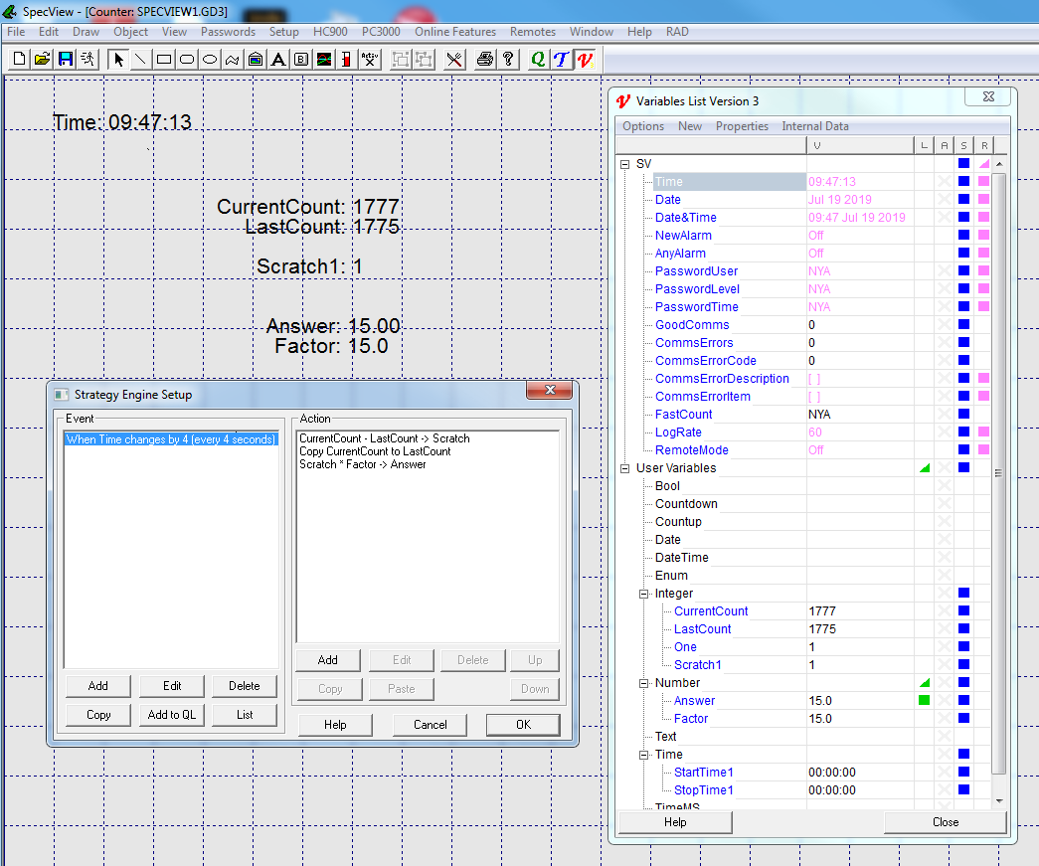This screenshot has width=1039, height=866.
Task: Toggle the blue S checkbox for the Time variable
Action: (963, 181)
